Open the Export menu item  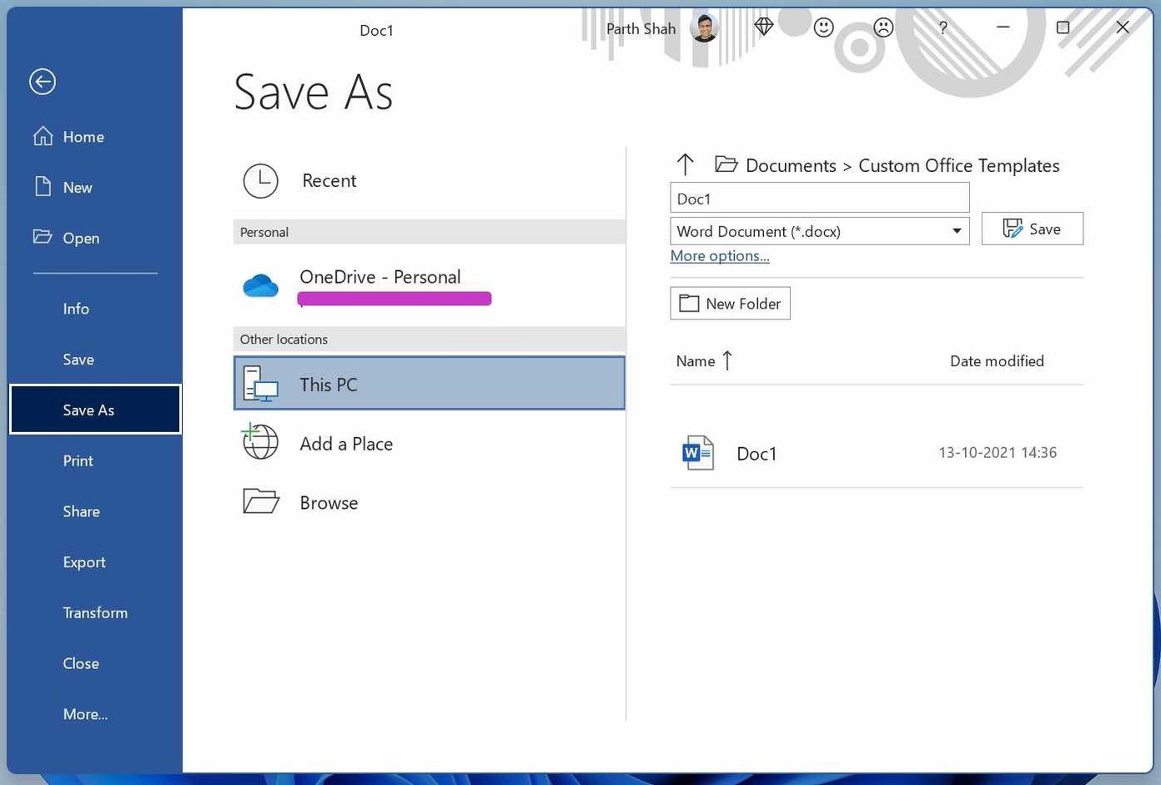84,562
